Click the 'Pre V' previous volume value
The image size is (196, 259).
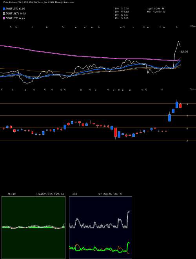pyautogui.click(x=157, y=12)
